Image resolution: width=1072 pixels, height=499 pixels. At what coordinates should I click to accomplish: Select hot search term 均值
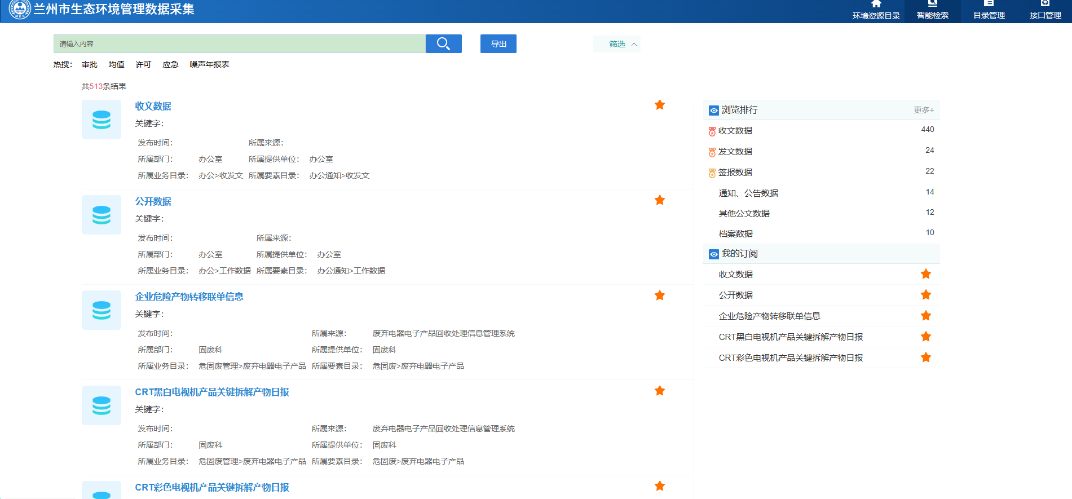click(x=117, y=64)
